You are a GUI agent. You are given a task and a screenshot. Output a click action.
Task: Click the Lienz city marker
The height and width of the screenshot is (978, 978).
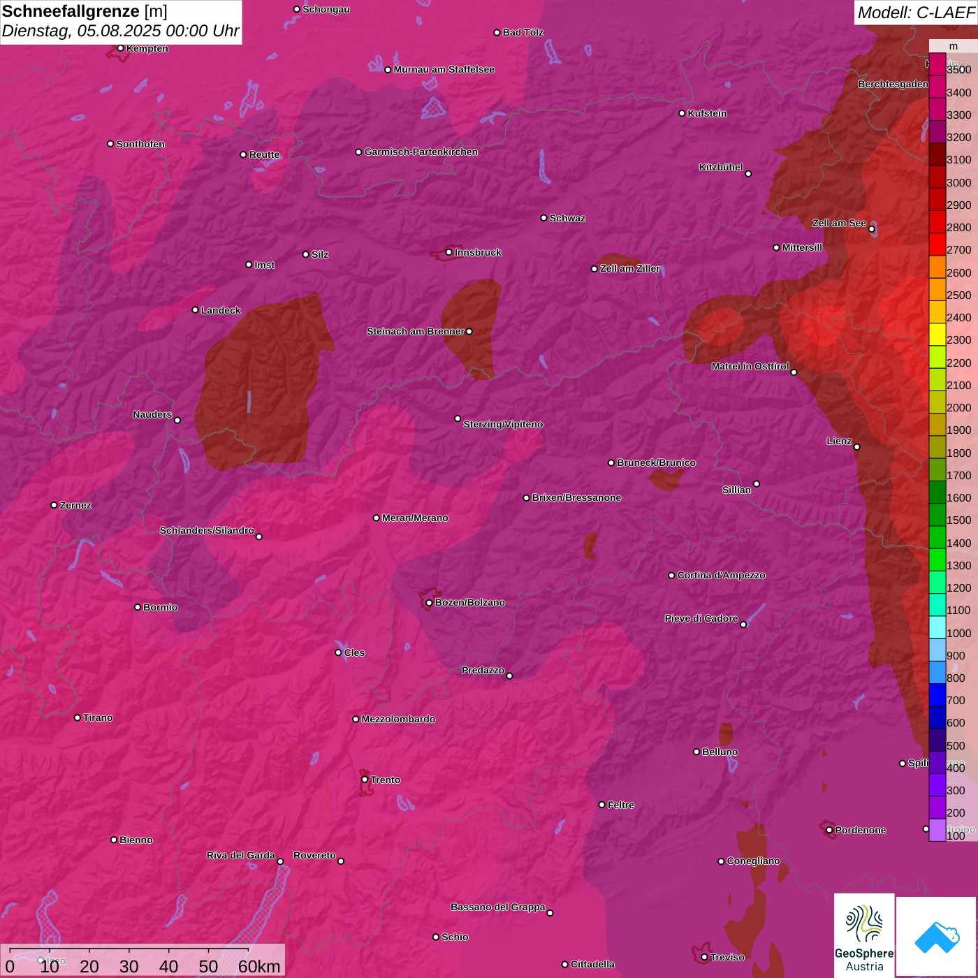point(857,447)
